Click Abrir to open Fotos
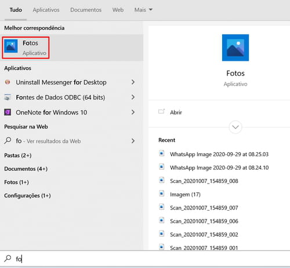This screenshot has width=290, height=268. tap(176, 112)
